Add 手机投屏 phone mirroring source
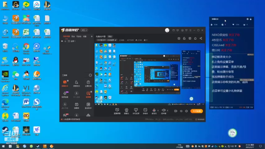Image resolution: width=265 pixels, height=149 pixels. (136, 111)
